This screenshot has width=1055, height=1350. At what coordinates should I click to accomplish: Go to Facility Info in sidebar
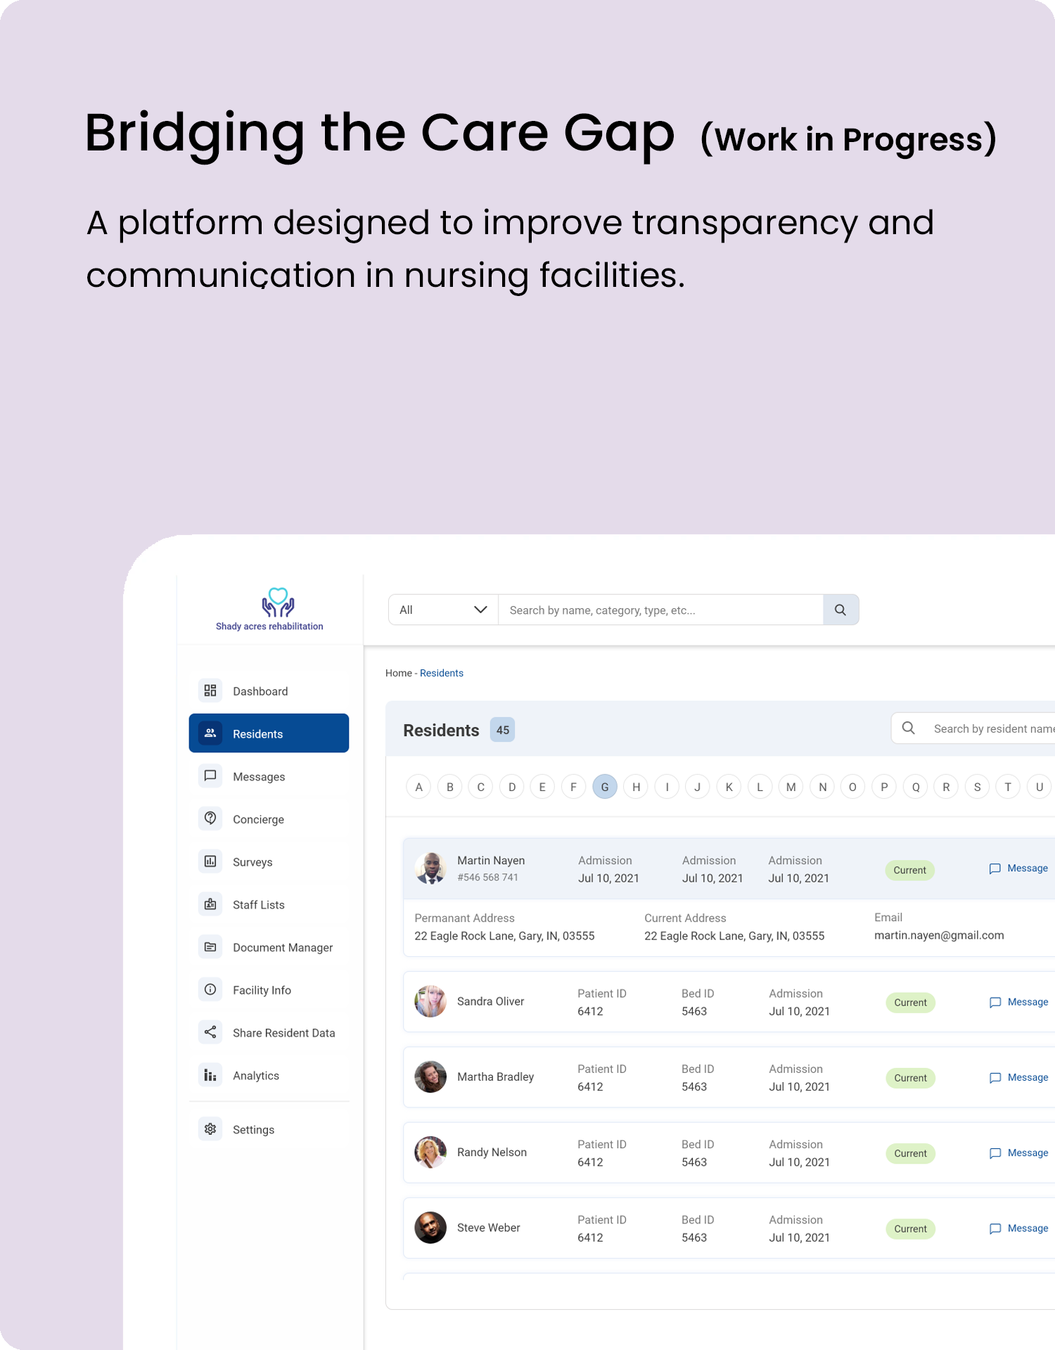pos(262,990)
